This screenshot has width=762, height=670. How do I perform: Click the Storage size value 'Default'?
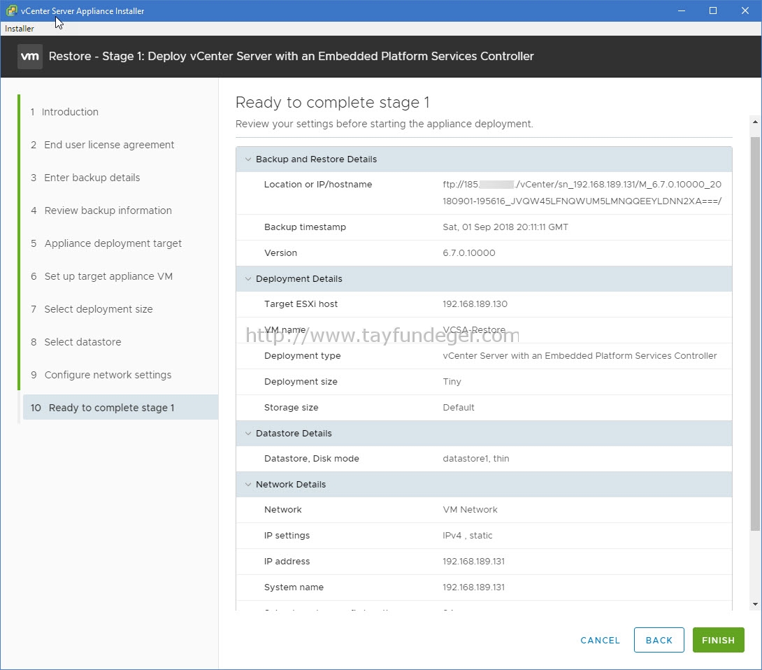(x=459, y=408)
